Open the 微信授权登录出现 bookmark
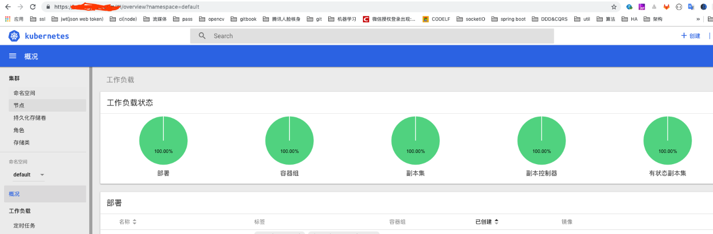 pos(389,19)
